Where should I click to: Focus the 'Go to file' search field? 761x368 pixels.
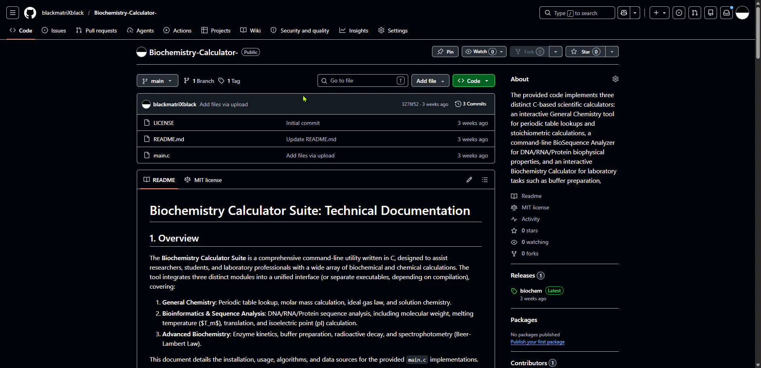pyautogui.click(x=363, y=80)
